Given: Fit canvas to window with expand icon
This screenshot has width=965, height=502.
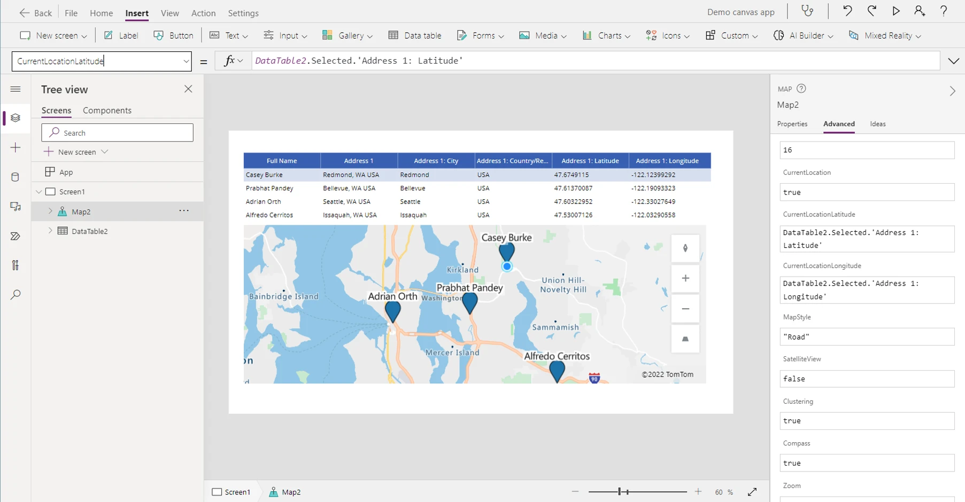Looking at the screenshot, I should [x=752, y=492].
